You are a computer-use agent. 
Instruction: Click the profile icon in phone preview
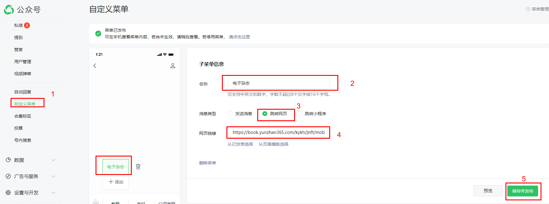[x=173, y=66]
